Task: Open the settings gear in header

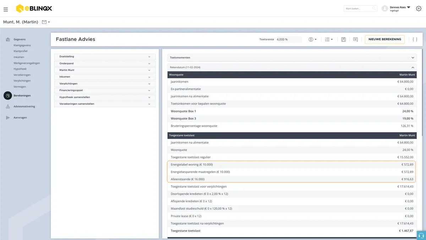Action: point(419,9)
